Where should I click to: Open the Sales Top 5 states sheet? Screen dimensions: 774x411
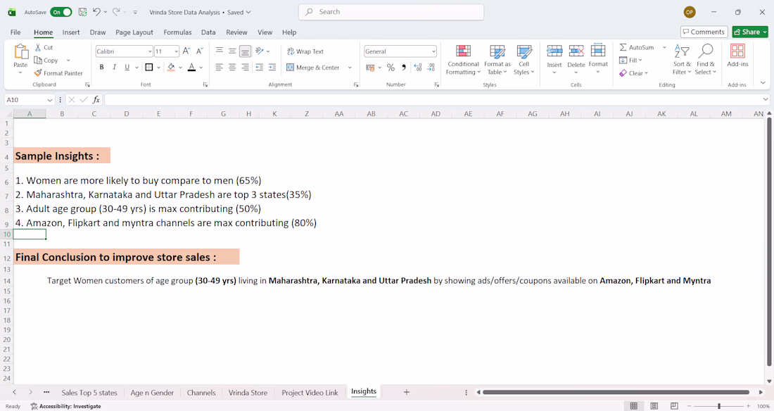(x=89, y=393)
